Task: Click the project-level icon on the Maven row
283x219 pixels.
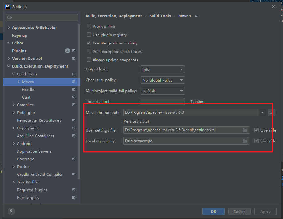Action: tap(74, 82)
